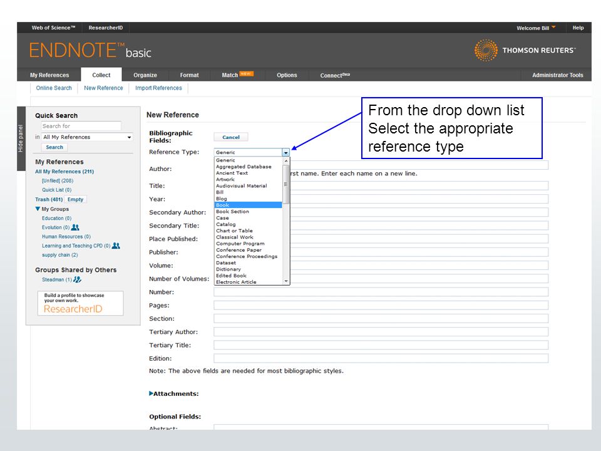
Task: Select Computer Program reference type
Action: point(249,244)
